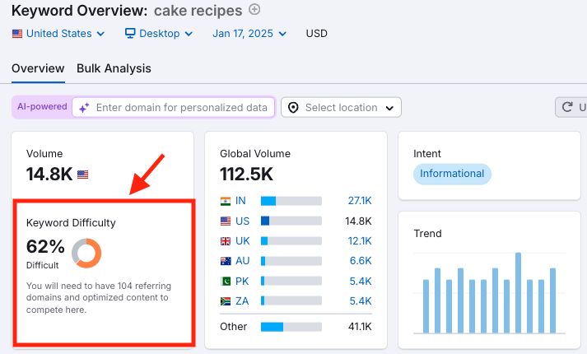This screenshot has height=354, width=587.
Task: Open the Jan 17, 2025 date dropdown
Action: (x=249, y=34)
